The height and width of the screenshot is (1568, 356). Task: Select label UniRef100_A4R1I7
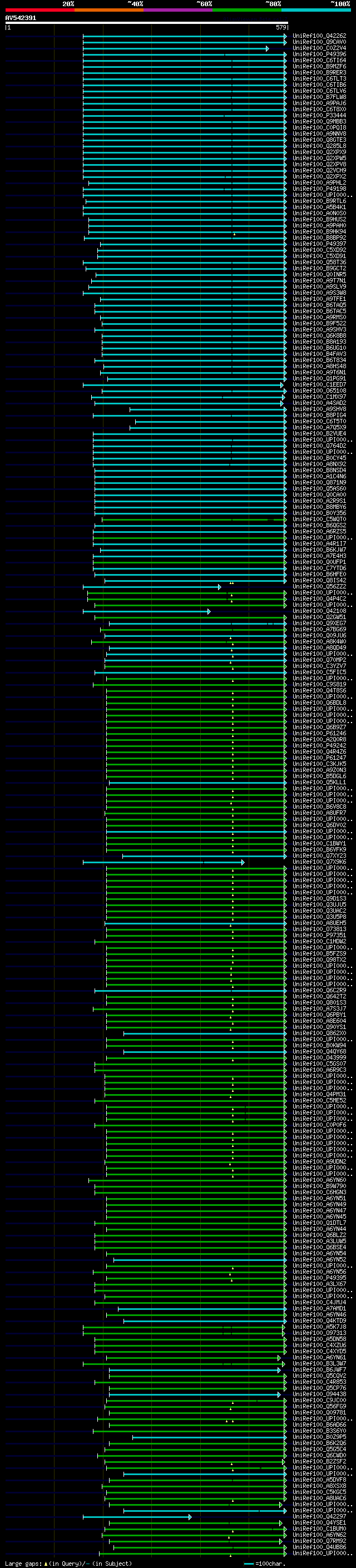(319, 543)
